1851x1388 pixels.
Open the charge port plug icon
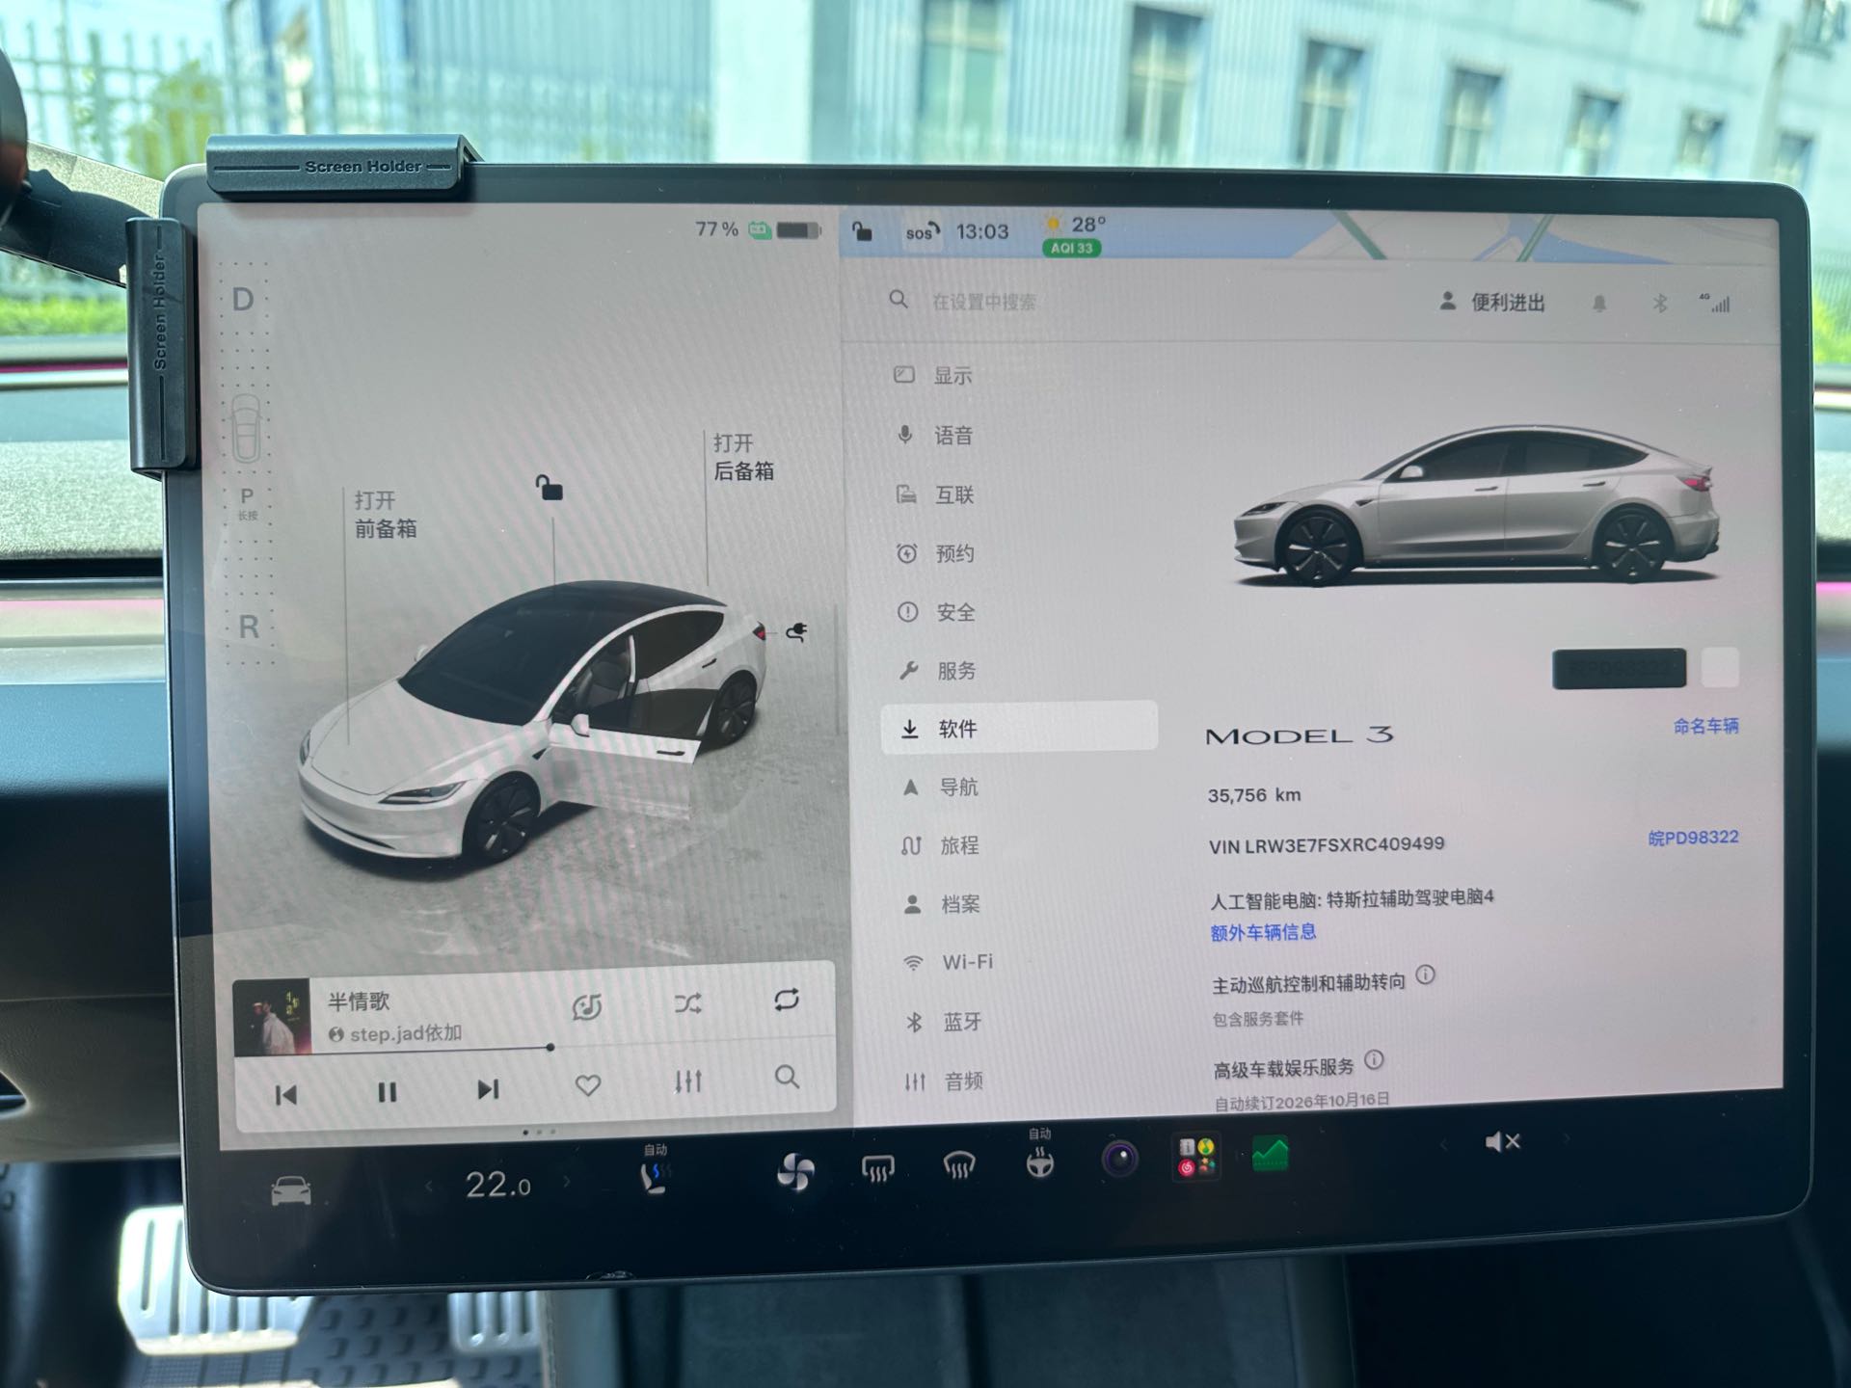pyautogui.click(x=796, y=632)
